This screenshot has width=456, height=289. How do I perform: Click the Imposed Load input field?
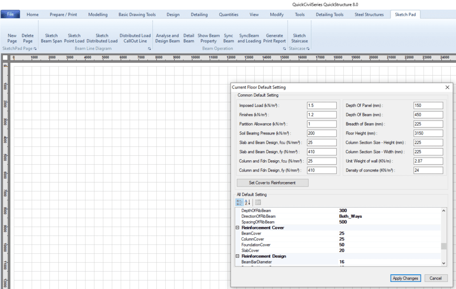click(322, 106)
